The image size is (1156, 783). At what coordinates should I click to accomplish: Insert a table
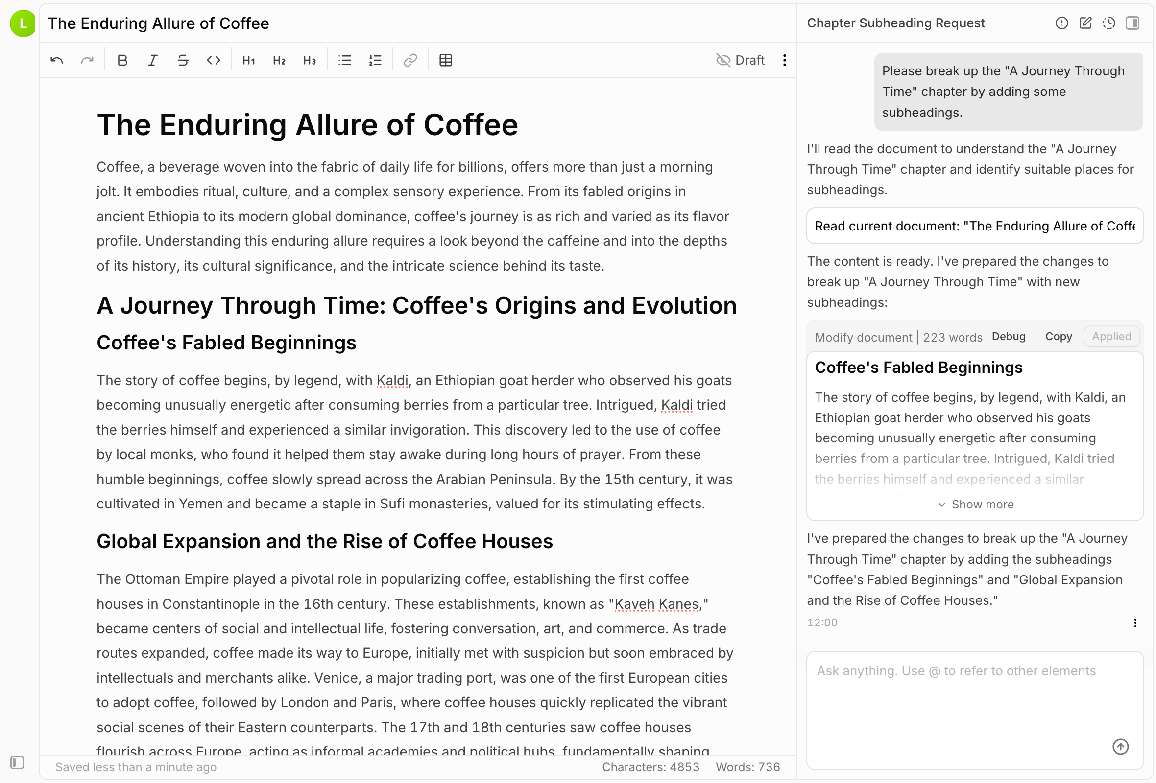click(x=446, y=61)
